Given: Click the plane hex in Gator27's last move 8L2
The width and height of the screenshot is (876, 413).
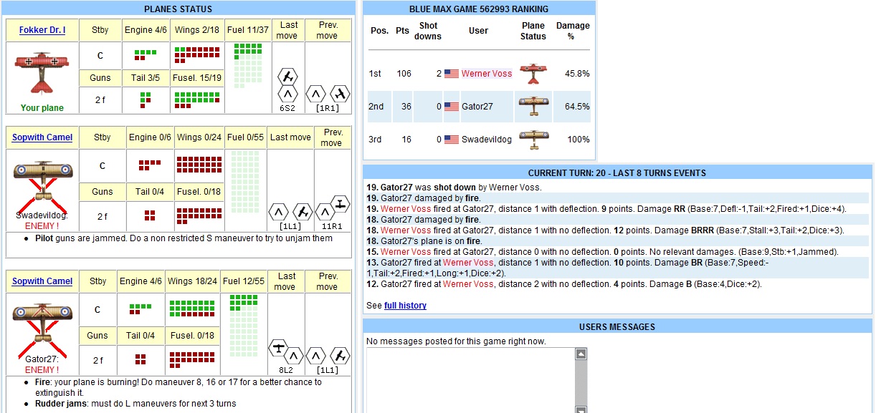Looking at the screenshot, I should click(279, 348).
